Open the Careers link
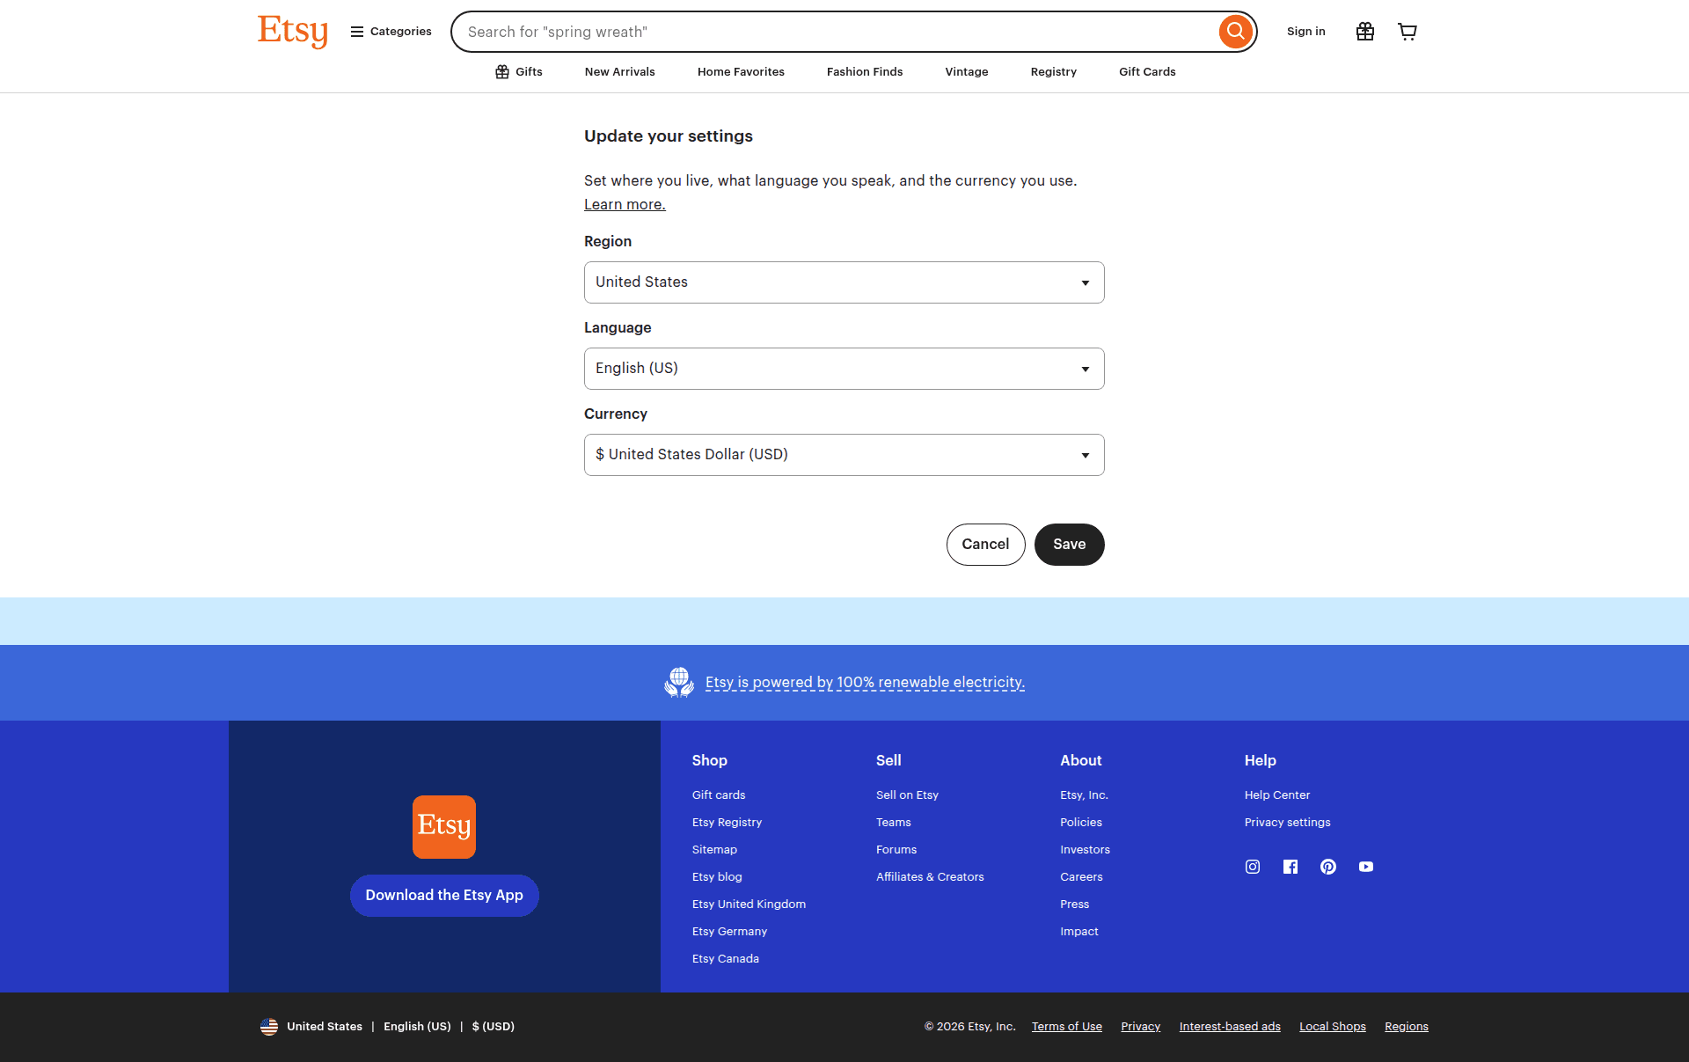 click(x=1081, y=877)
